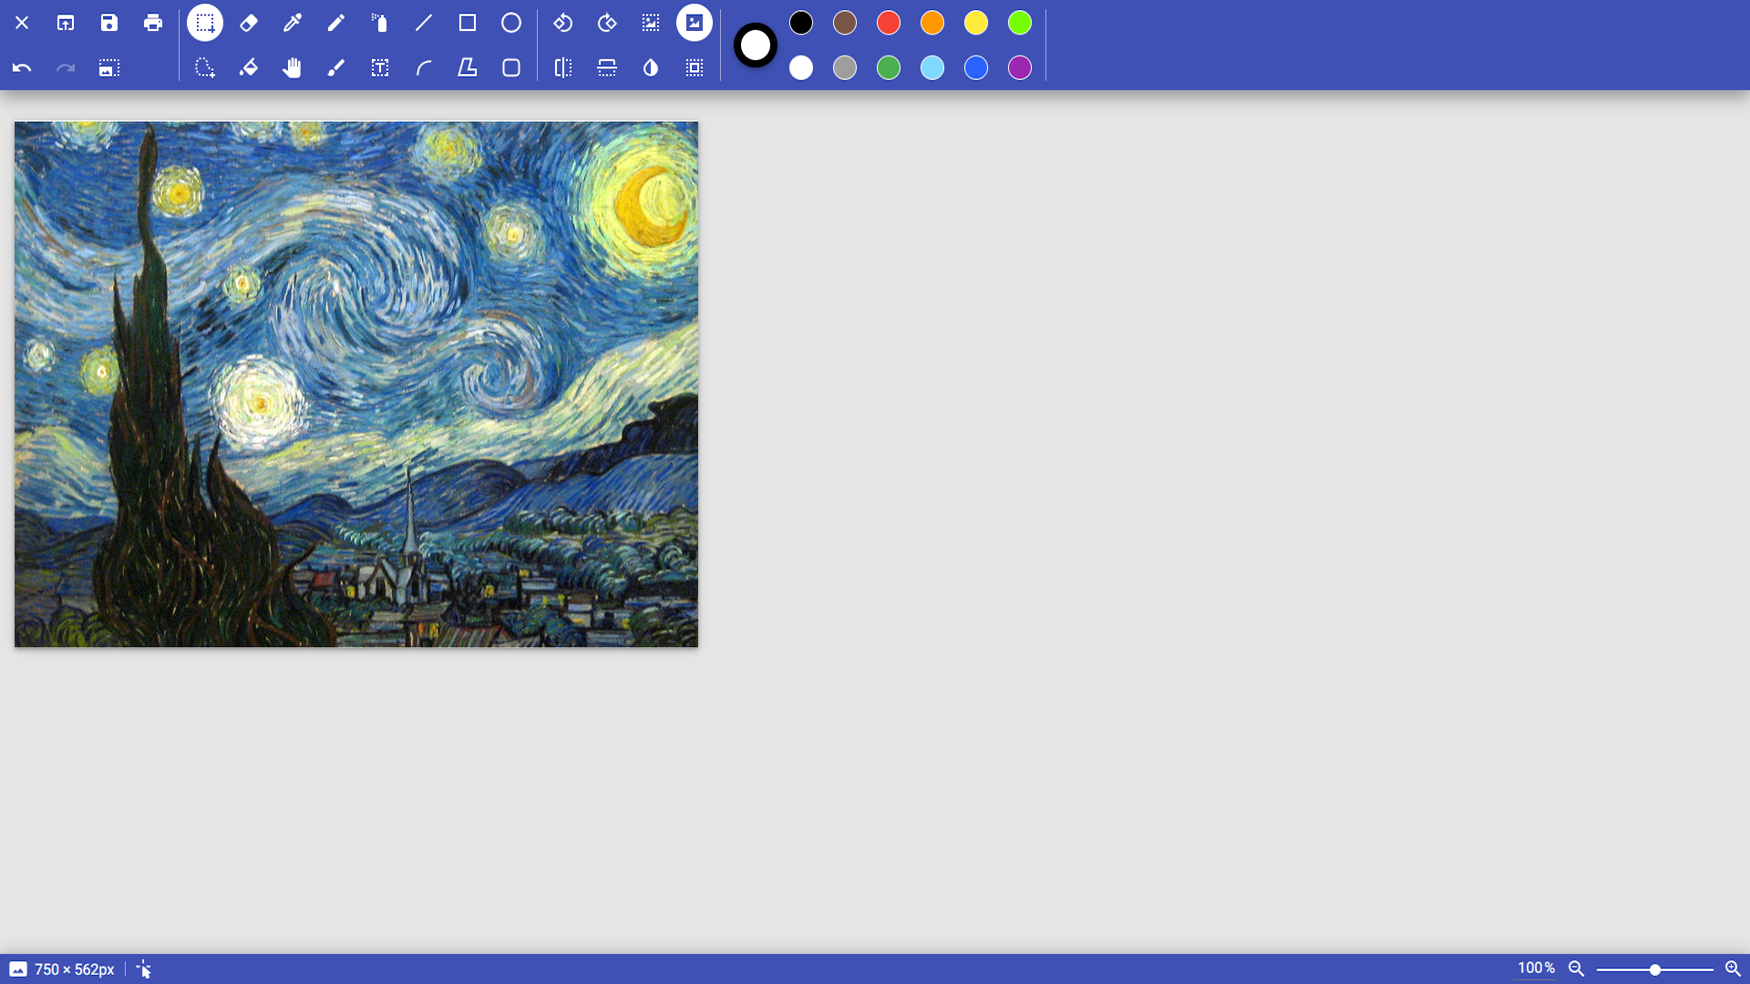Save the current image
The height and width of the screenshot is (984, 1750).
click(109, 23)
